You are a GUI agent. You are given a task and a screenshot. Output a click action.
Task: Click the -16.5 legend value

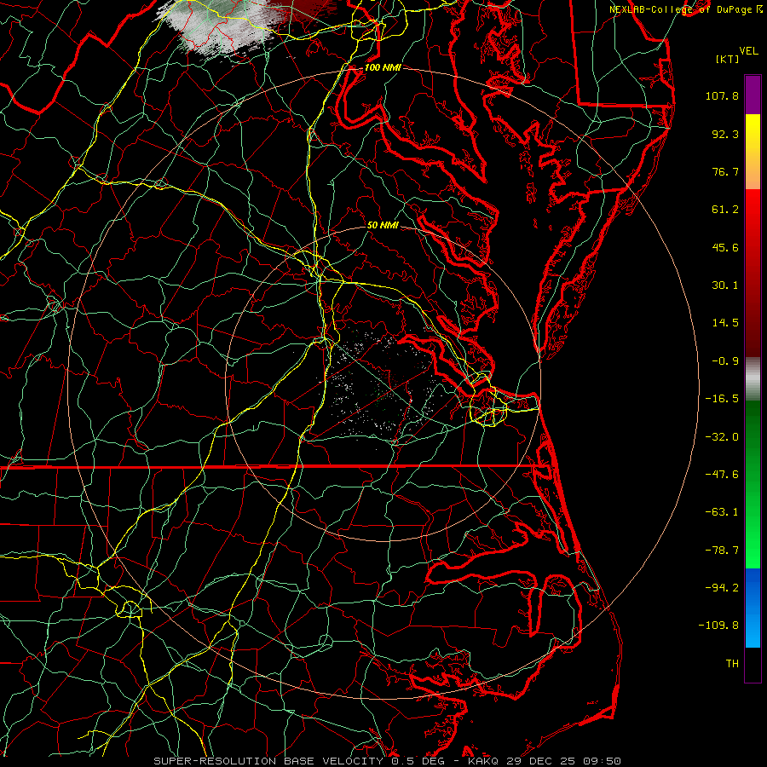pyautogui.click(x=722, y=399)
